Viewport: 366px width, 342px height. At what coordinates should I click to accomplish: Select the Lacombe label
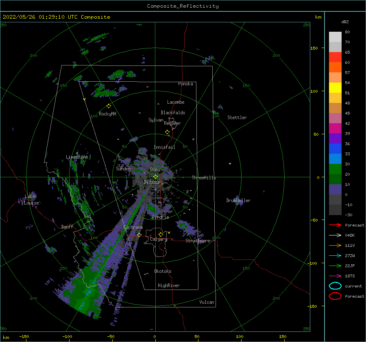click(176, 102)
